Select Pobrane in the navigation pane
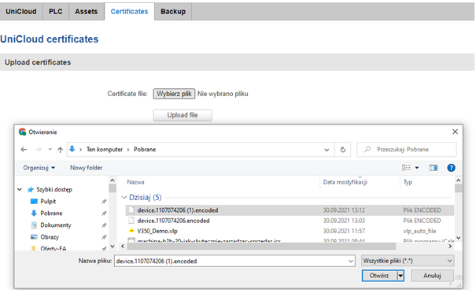 [51, 213]
